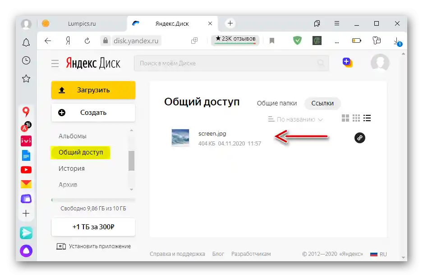This screenshot has width=423, height=277.
Task: Open the Yandex Disk account avatar
Action: coord(380,63)
